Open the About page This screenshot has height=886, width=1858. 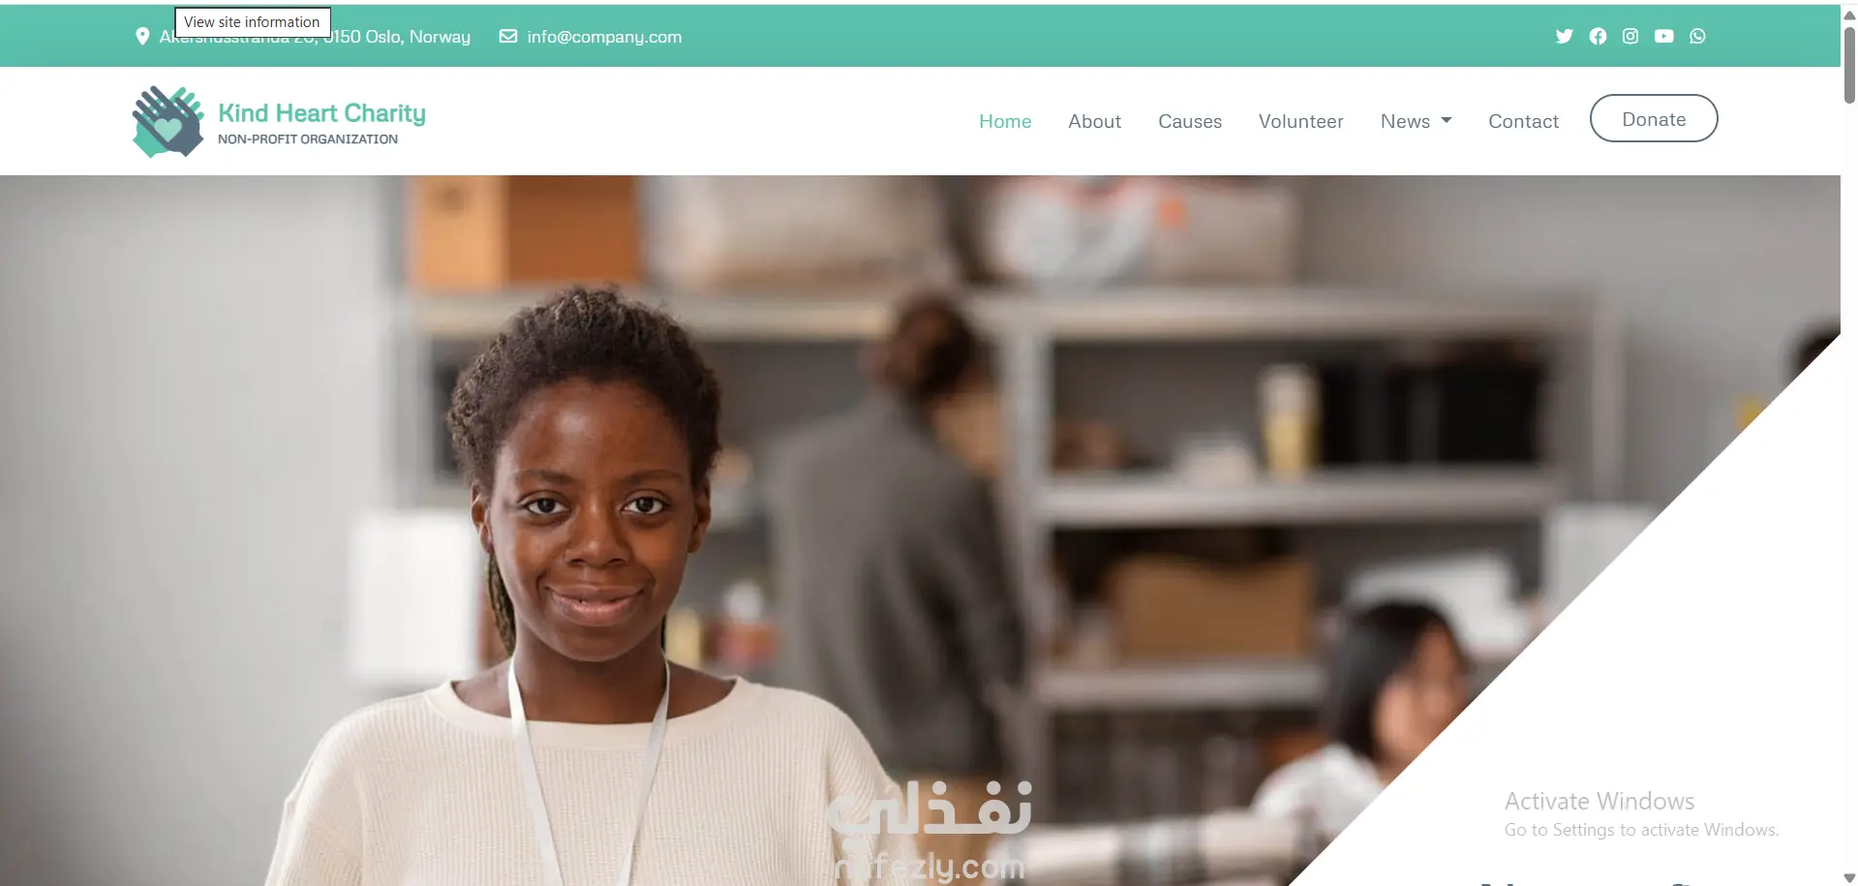coord(1094,121)
